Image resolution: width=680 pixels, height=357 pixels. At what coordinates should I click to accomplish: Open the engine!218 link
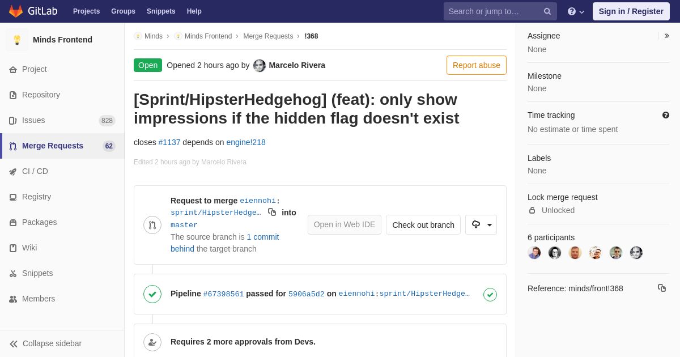pos(246,142)
